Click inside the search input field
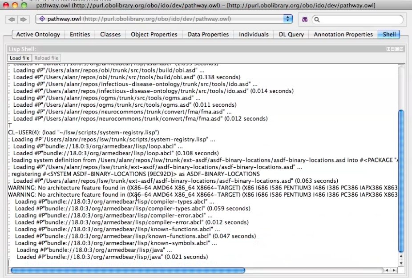This screenshot has height=278, width=412. coord(360,20)
